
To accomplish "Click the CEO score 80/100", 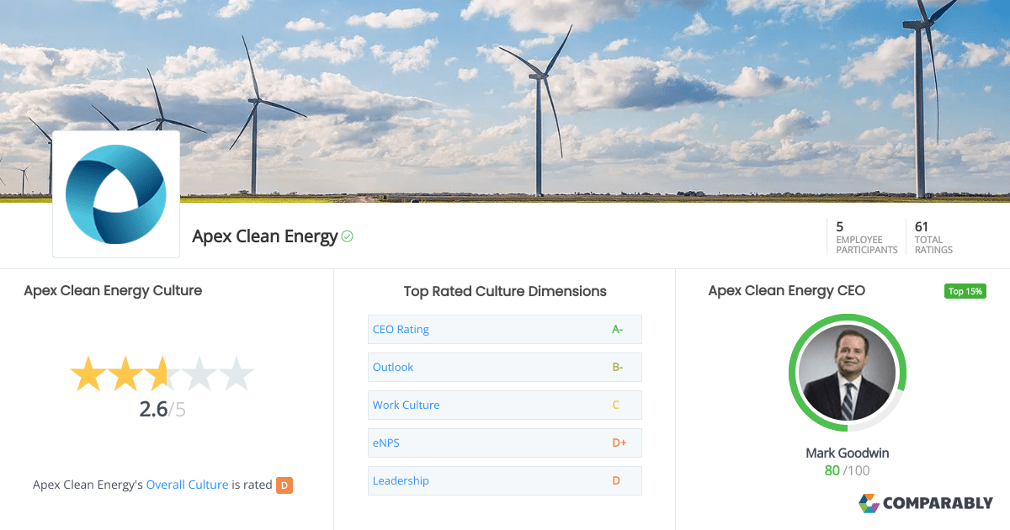I will (x=847, y=471).
